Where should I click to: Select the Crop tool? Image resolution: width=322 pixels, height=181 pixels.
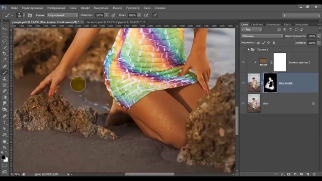coord(5,54)
